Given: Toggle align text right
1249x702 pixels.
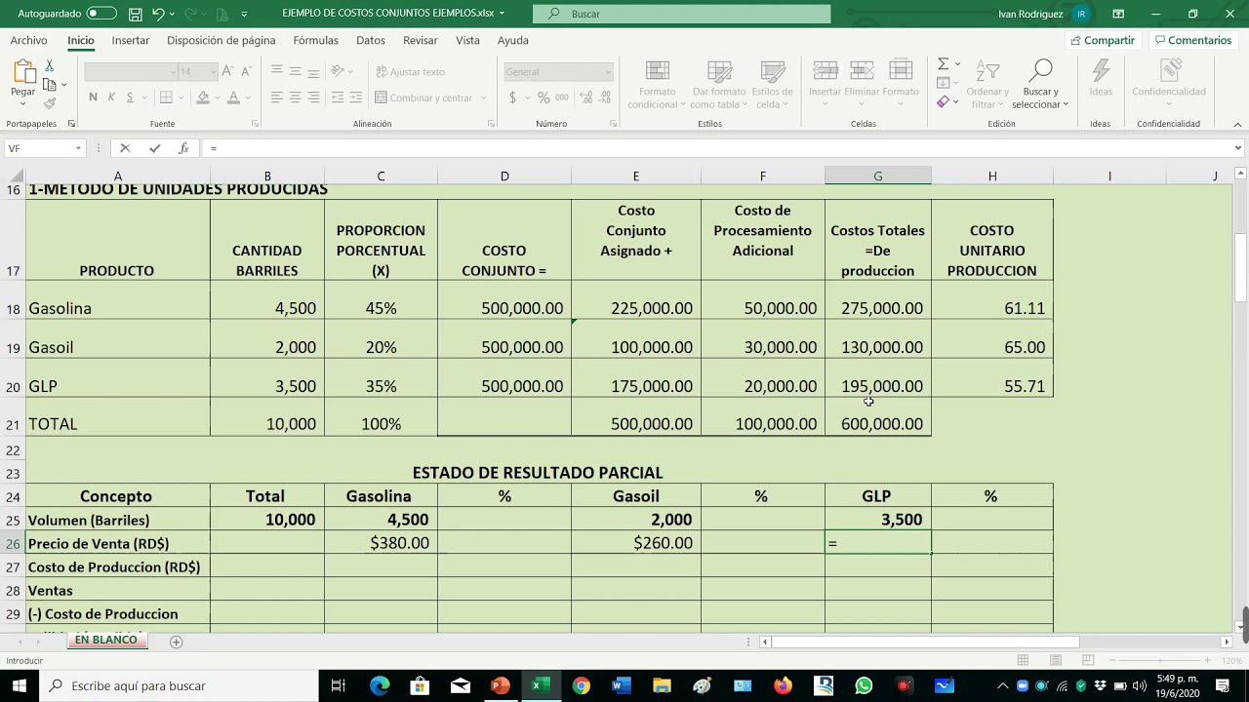Looking at the screenshot, I should (x=314, y=97).
